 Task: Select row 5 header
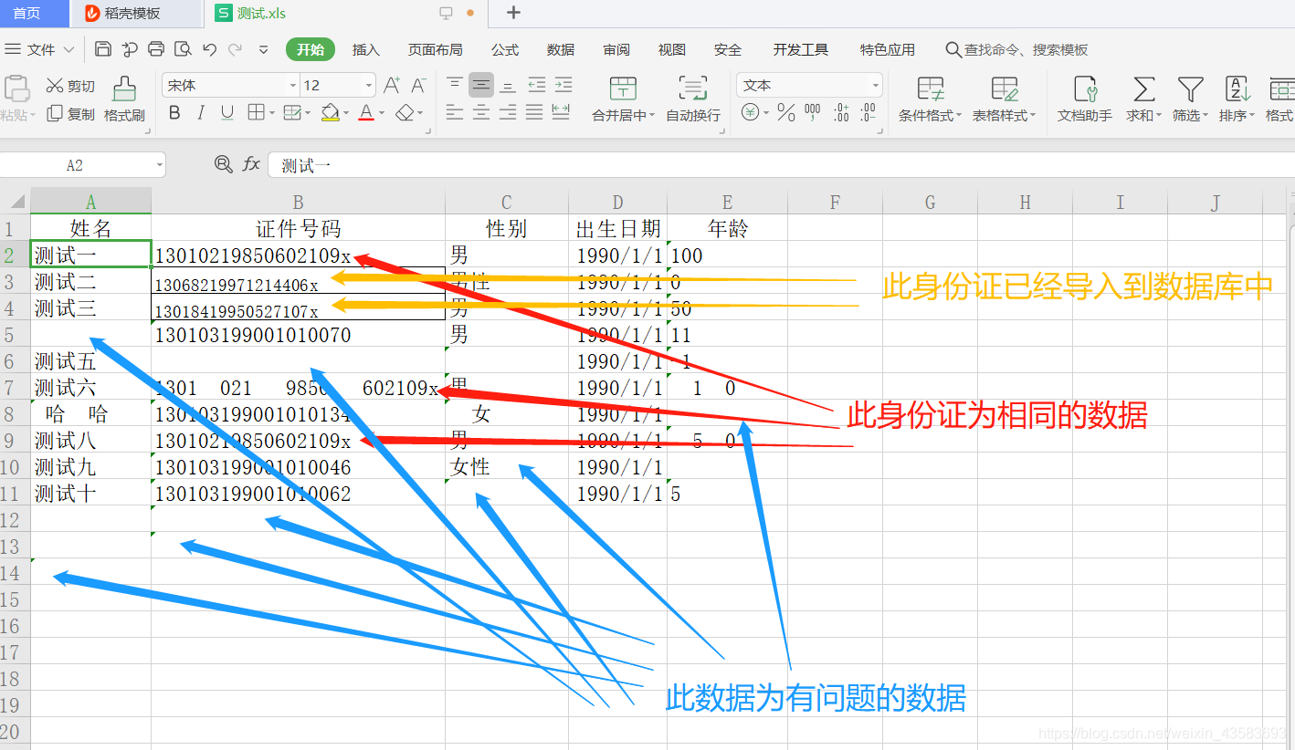coord(15,335)
